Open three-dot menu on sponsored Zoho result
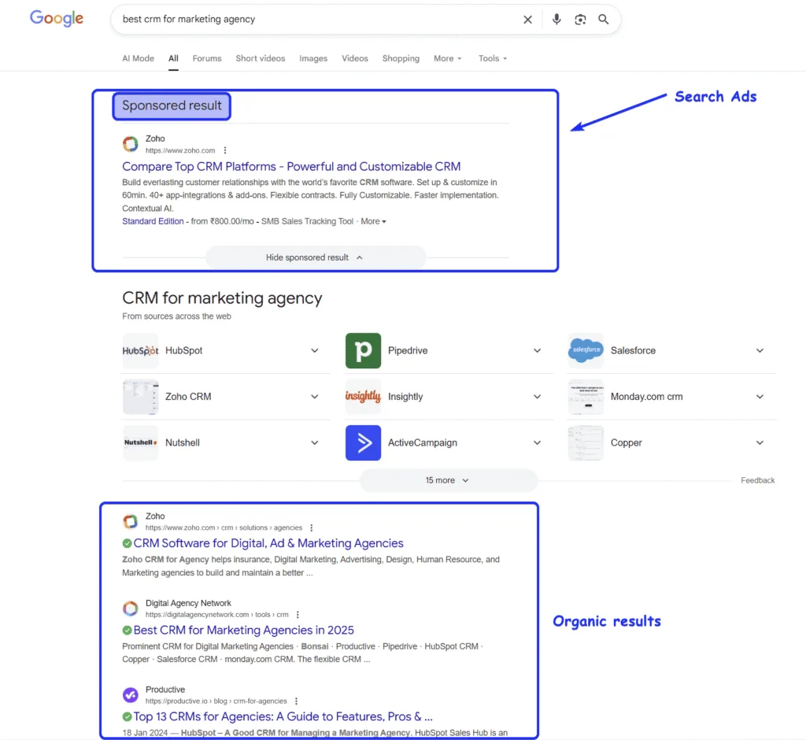 click(x=225, y=150)
